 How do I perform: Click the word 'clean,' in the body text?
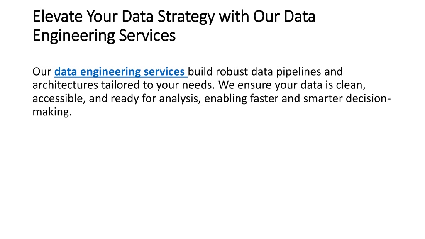[351, 85]
